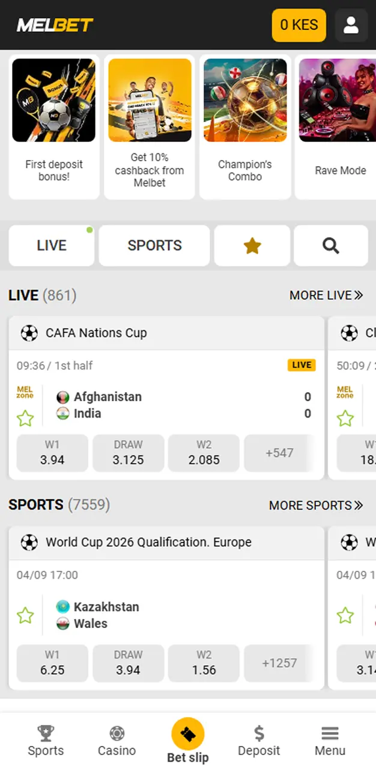Viewport: 376px width, 770px height.
Task: Open the First deposit bonus promo card
Action: pos(54,127)
